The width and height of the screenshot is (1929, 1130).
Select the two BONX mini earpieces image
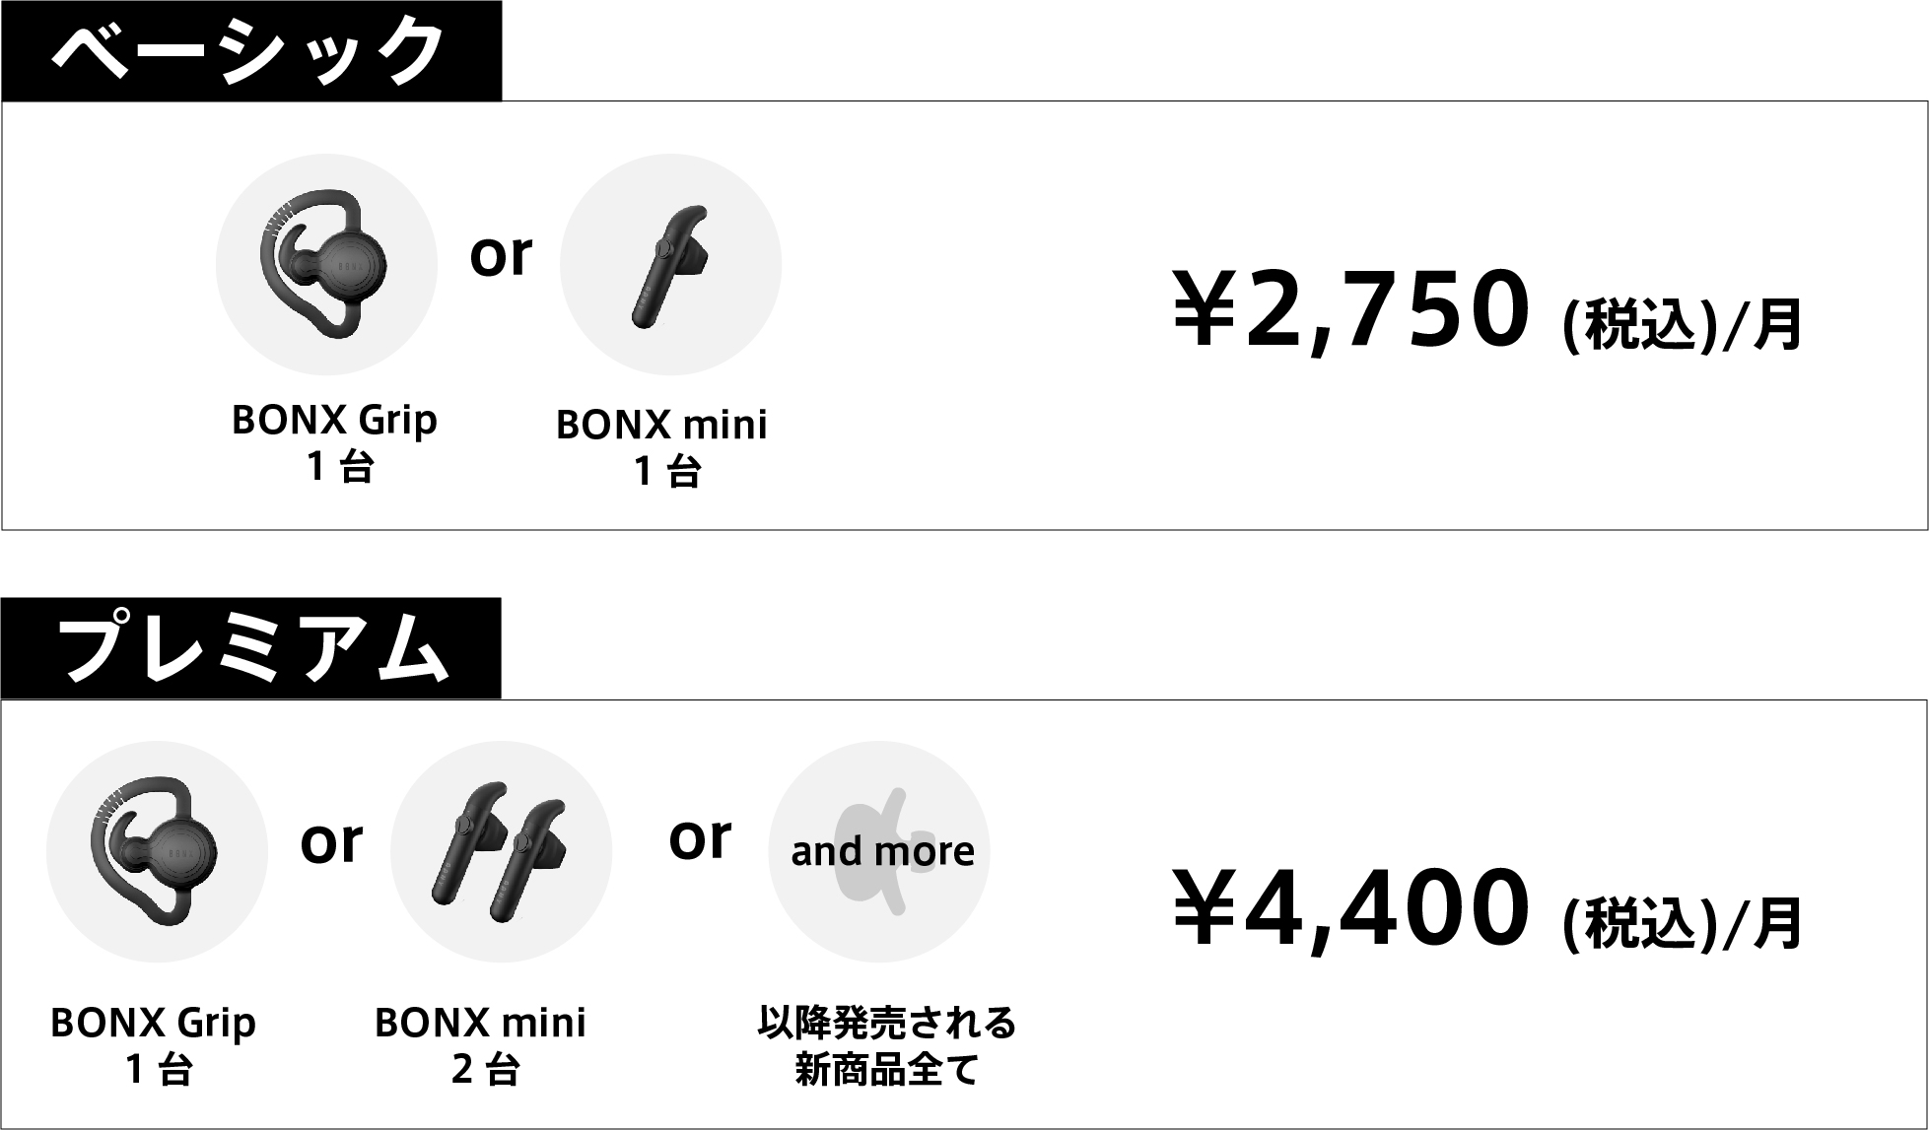click(501, 851)
